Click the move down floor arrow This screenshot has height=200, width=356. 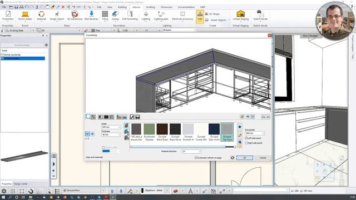coord(121,191)
